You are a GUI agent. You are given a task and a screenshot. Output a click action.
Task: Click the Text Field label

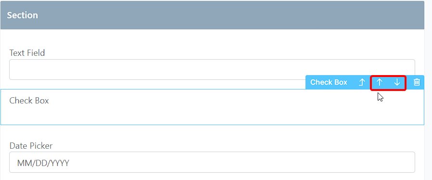[x=27, y=52]
